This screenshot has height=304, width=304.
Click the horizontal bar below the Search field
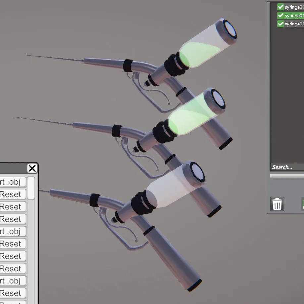pos(287,176)
